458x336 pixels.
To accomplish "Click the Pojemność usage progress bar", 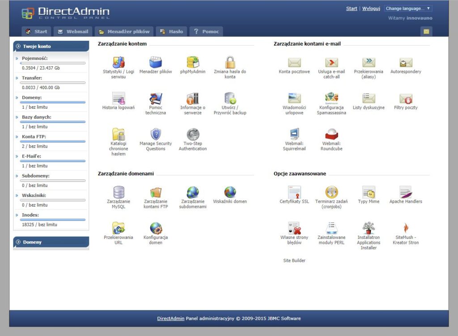I will [53, 63].
